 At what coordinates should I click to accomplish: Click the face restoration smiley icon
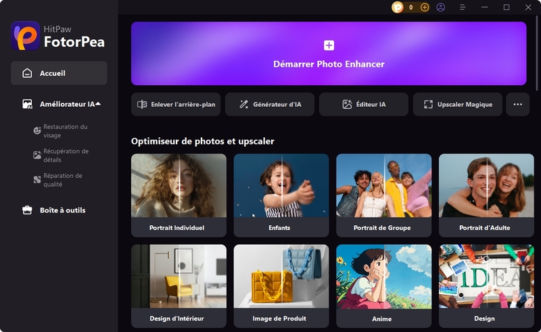click(37, 131)
